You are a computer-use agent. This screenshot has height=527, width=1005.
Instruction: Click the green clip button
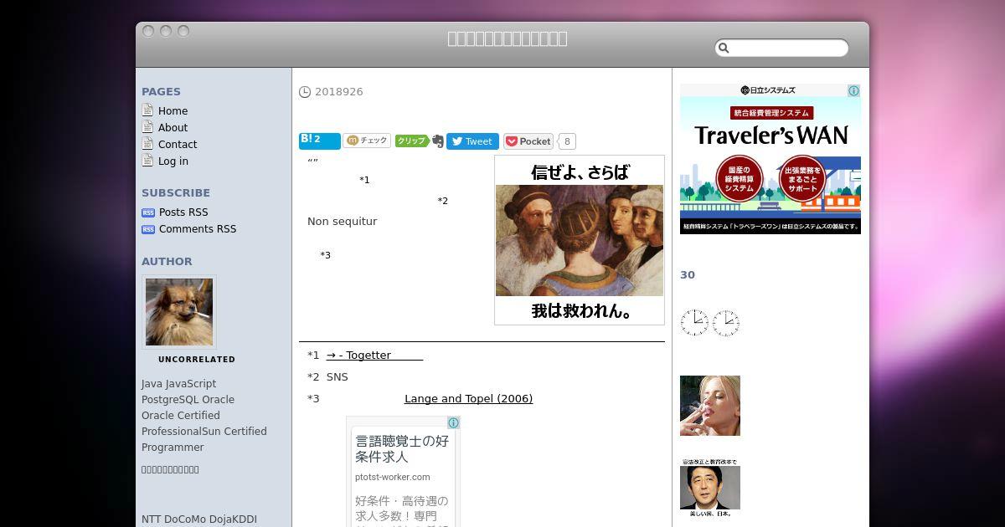click(x=411, y=141)
